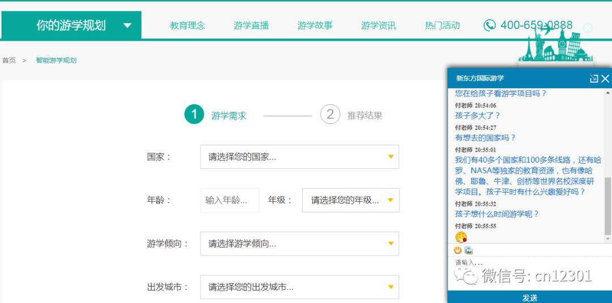Screen dimensions: 612x303
Task: Open the 国家 country dropdown
Action: point(299,157)
